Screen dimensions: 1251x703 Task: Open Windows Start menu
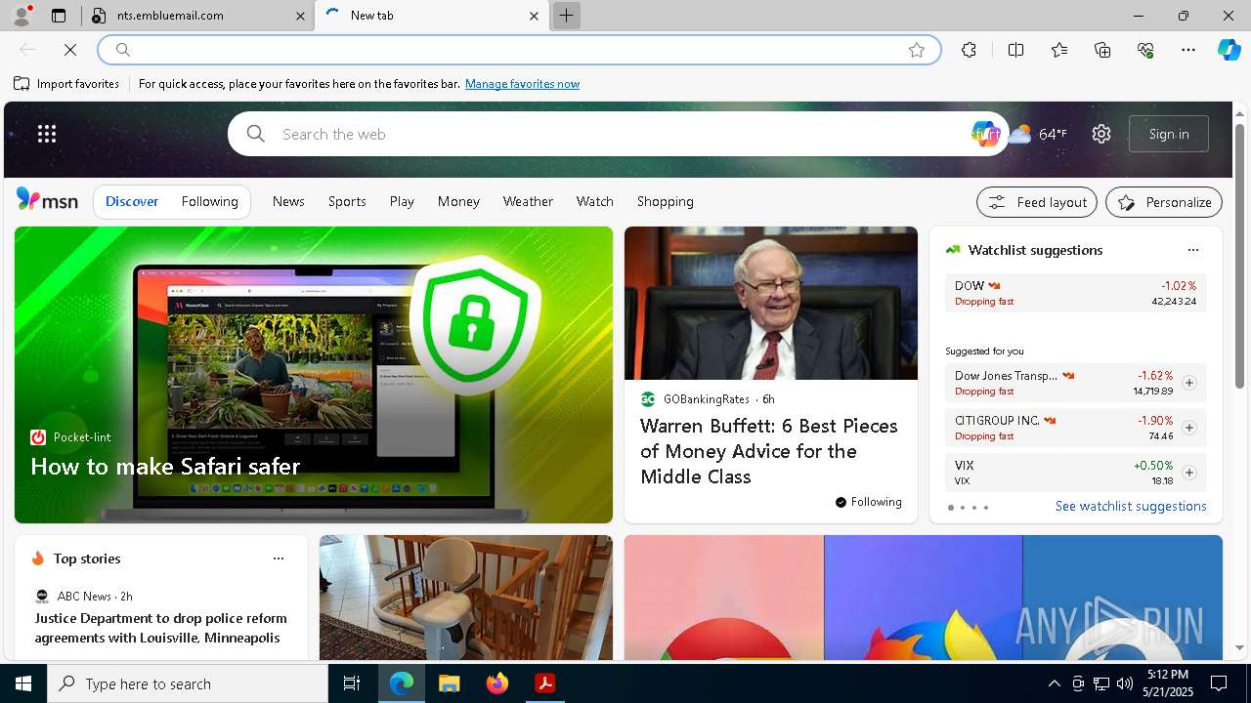(x=23, y=683)
